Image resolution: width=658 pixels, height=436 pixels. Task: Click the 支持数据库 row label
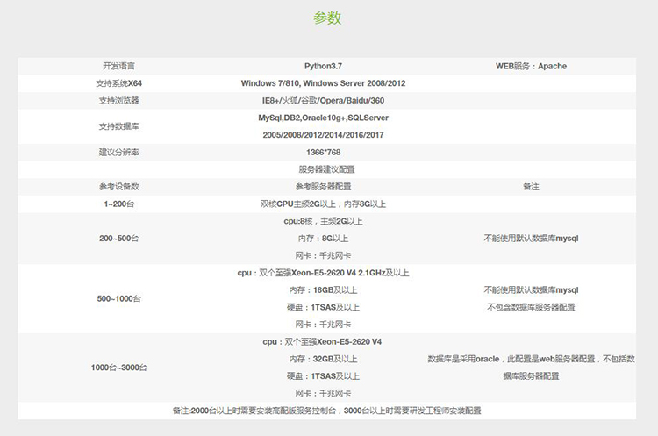coord(118,126)
